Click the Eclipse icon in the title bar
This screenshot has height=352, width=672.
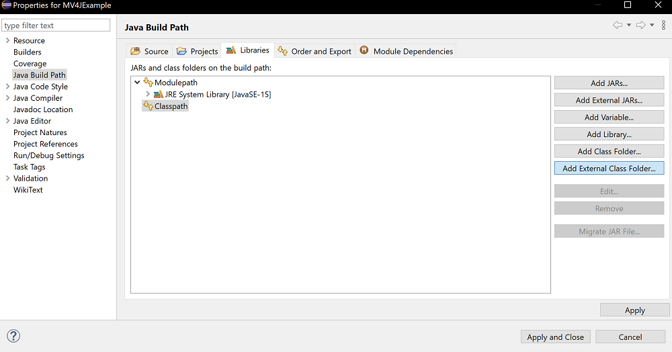click(x=7, y=5)
